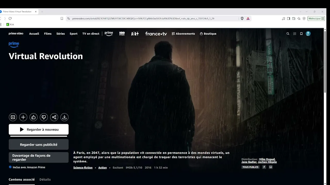Screen dimensions: 330x185
Task: Open the tab search dropdown arrow
Action: [300, 12]
